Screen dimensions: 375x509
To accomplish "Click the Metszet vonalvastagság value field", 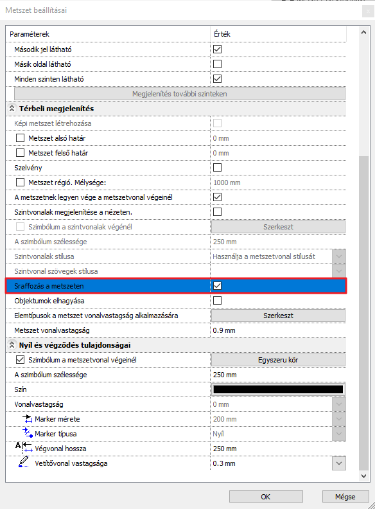I will (x=278, y=330).
